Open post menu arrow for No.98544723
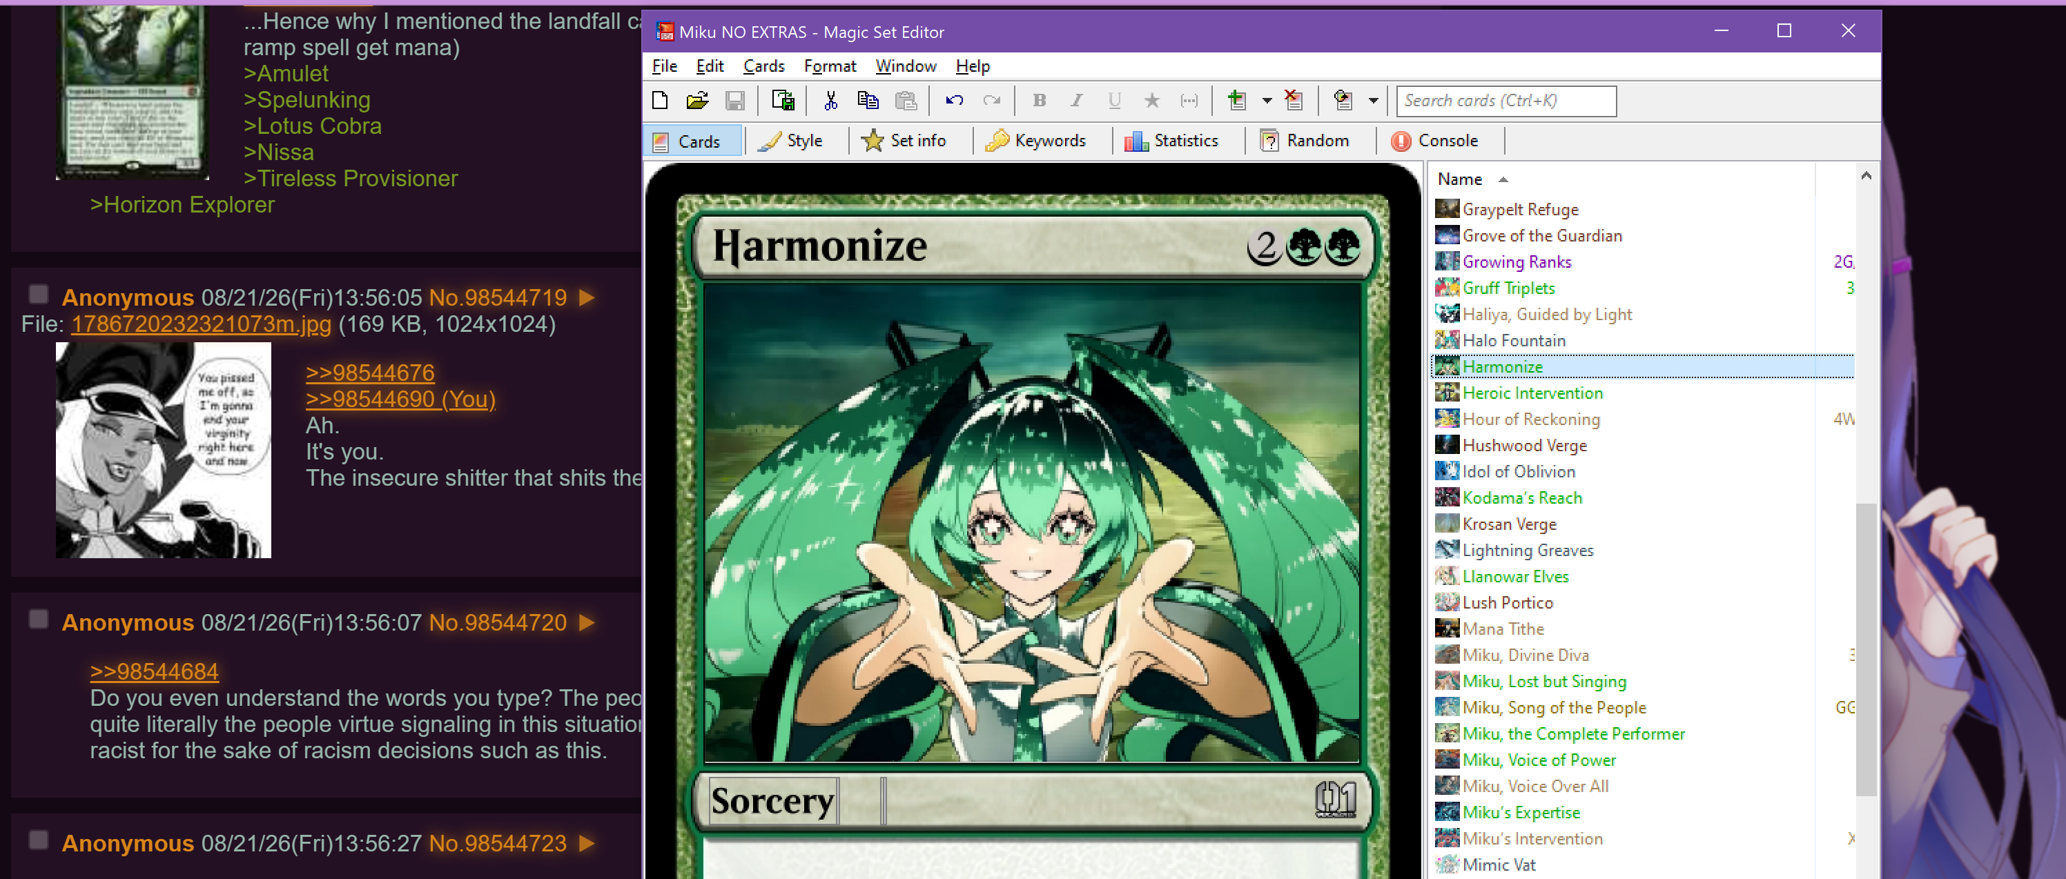The image size is (2066, 879). pyautogui.click(x=587, y=843)
